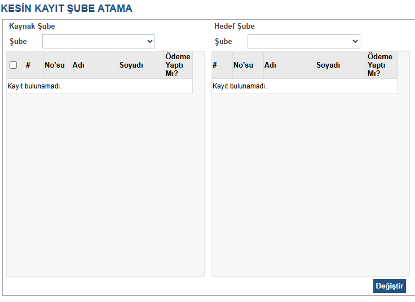Click target table's Ödeme Yaptı Mı? header
This screenshot has width=415, height=302.
380,65
